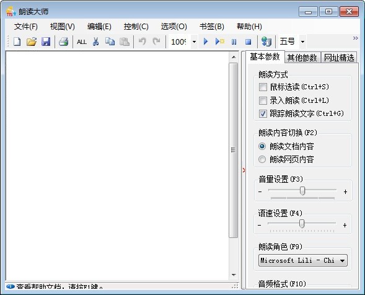
Task: Uncheck 跟踪朗读文字 checkbox
Action: (263, 113)
